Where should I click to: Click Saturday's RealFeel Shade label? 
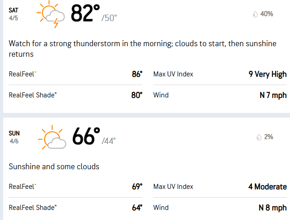tap(33, 95)
